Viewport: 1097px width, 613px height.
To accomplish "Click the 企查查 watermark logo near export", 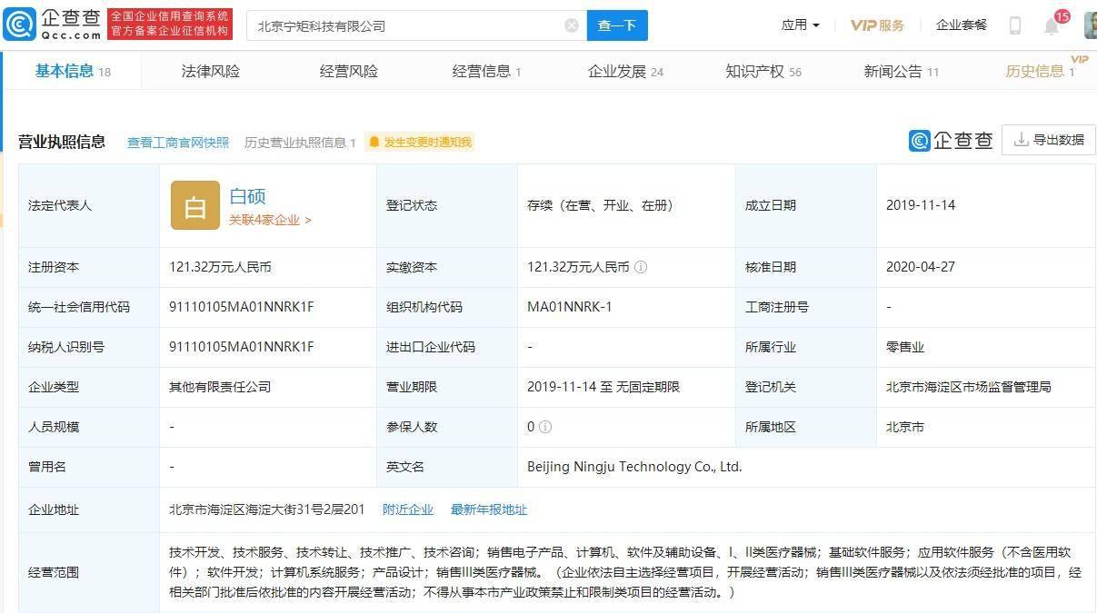I will [951, 140].
